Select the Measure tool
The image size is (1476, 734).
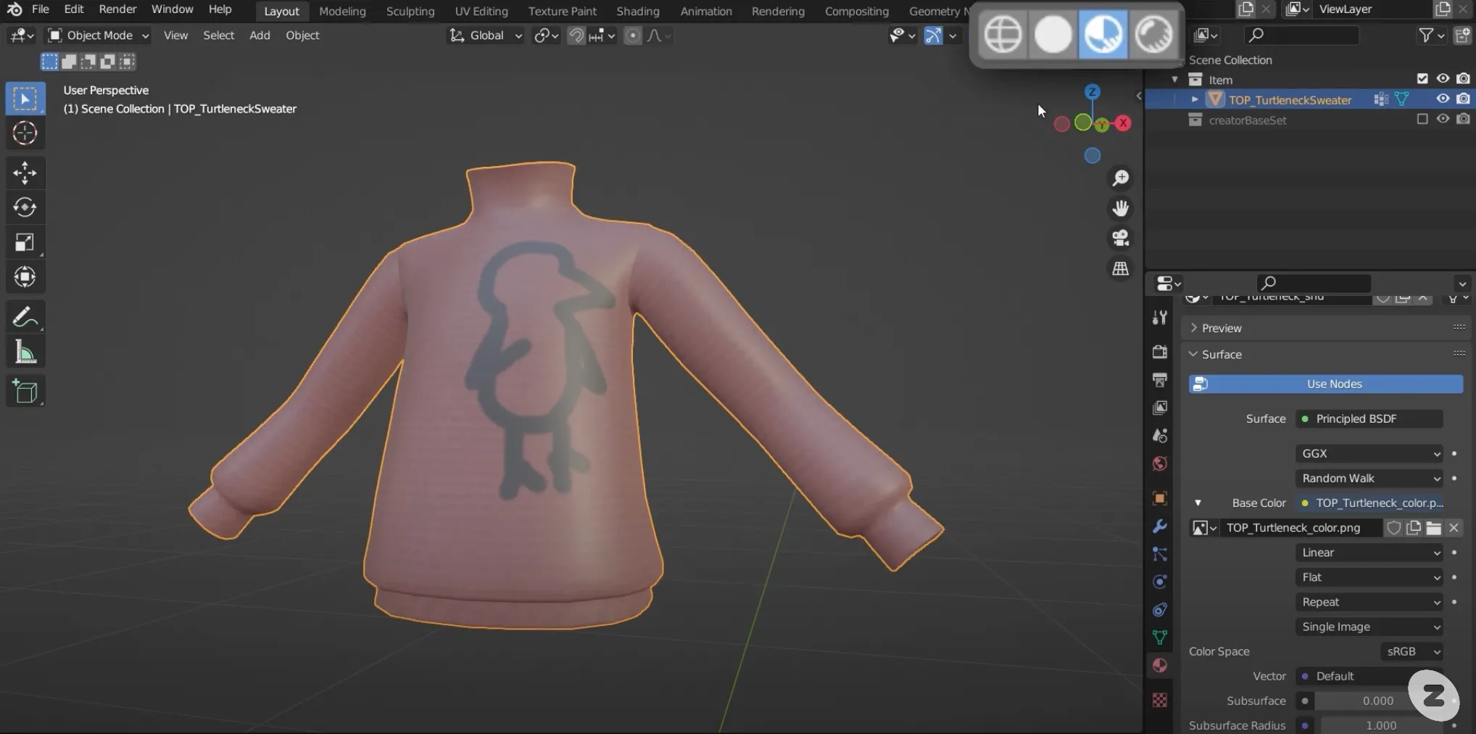coord(25,352)
